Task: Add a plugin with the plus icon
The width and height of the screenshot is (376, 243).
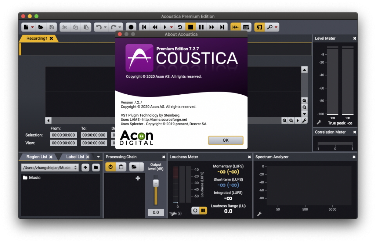Action: [x=138, y=178]
